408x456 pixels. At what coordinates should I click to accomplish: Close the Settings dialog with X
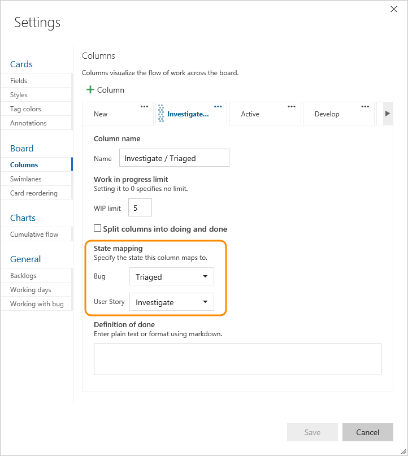tap(394, 9)
